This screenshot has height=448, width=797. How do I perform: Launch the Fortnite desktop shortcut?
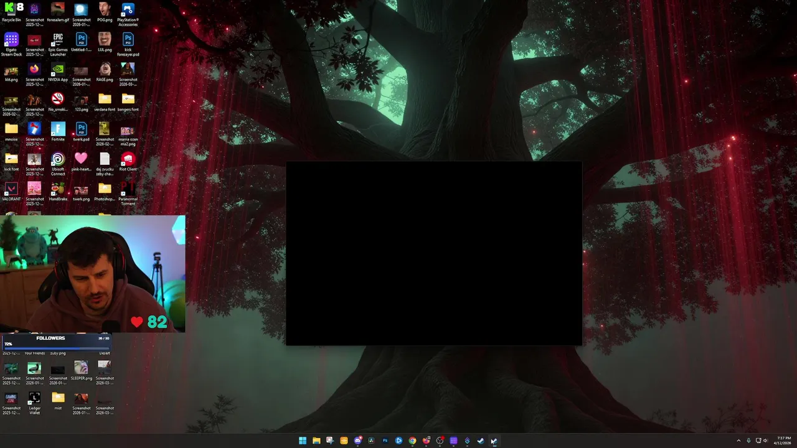[x=58, y=132]
